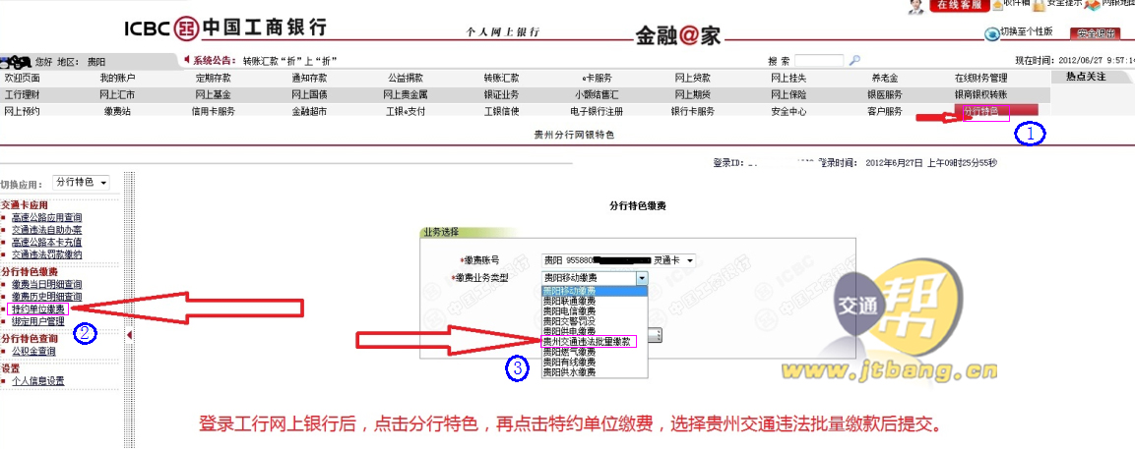This screenshot has width=1135, height=449.
Task: Open 网上贵金属 menu
Action: 406,94
